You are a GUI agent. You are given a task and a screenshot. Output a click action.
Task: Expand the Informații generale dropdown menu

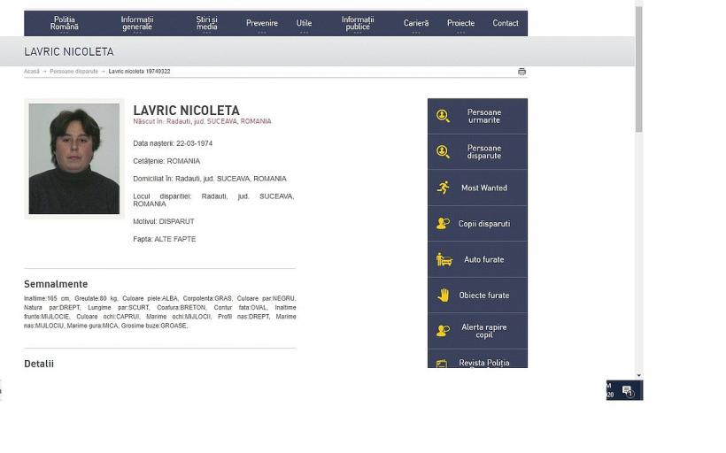click(x=136, y=24)
